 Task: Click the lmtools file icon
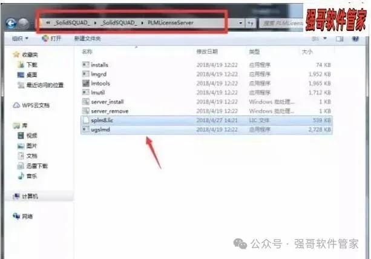[86, 83]
